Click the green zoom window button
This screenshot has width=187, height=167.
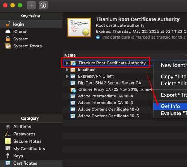(x=20, y=6)
